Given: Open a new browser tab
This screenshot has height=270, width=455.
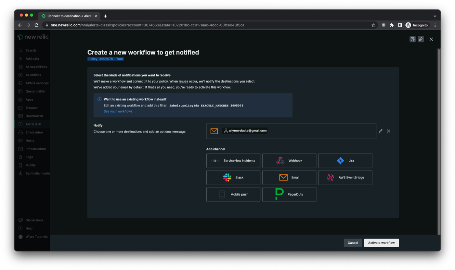Looking at the screenshot, I should pyautogui.click(x=105, y=16).
